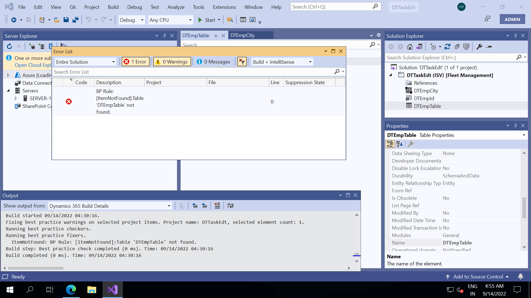
Task: Click the Windows Start button
Action: (10, 289)
